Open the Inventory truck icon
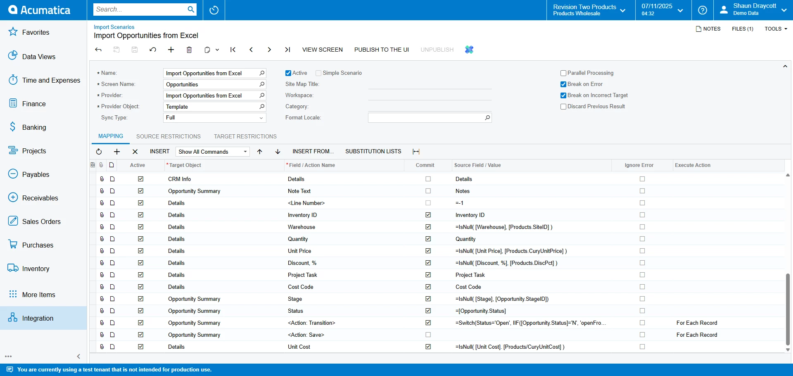 (13, 268)
